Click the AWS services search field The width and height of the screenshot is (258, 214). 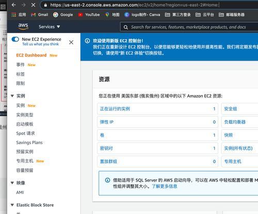click(189, 27)
